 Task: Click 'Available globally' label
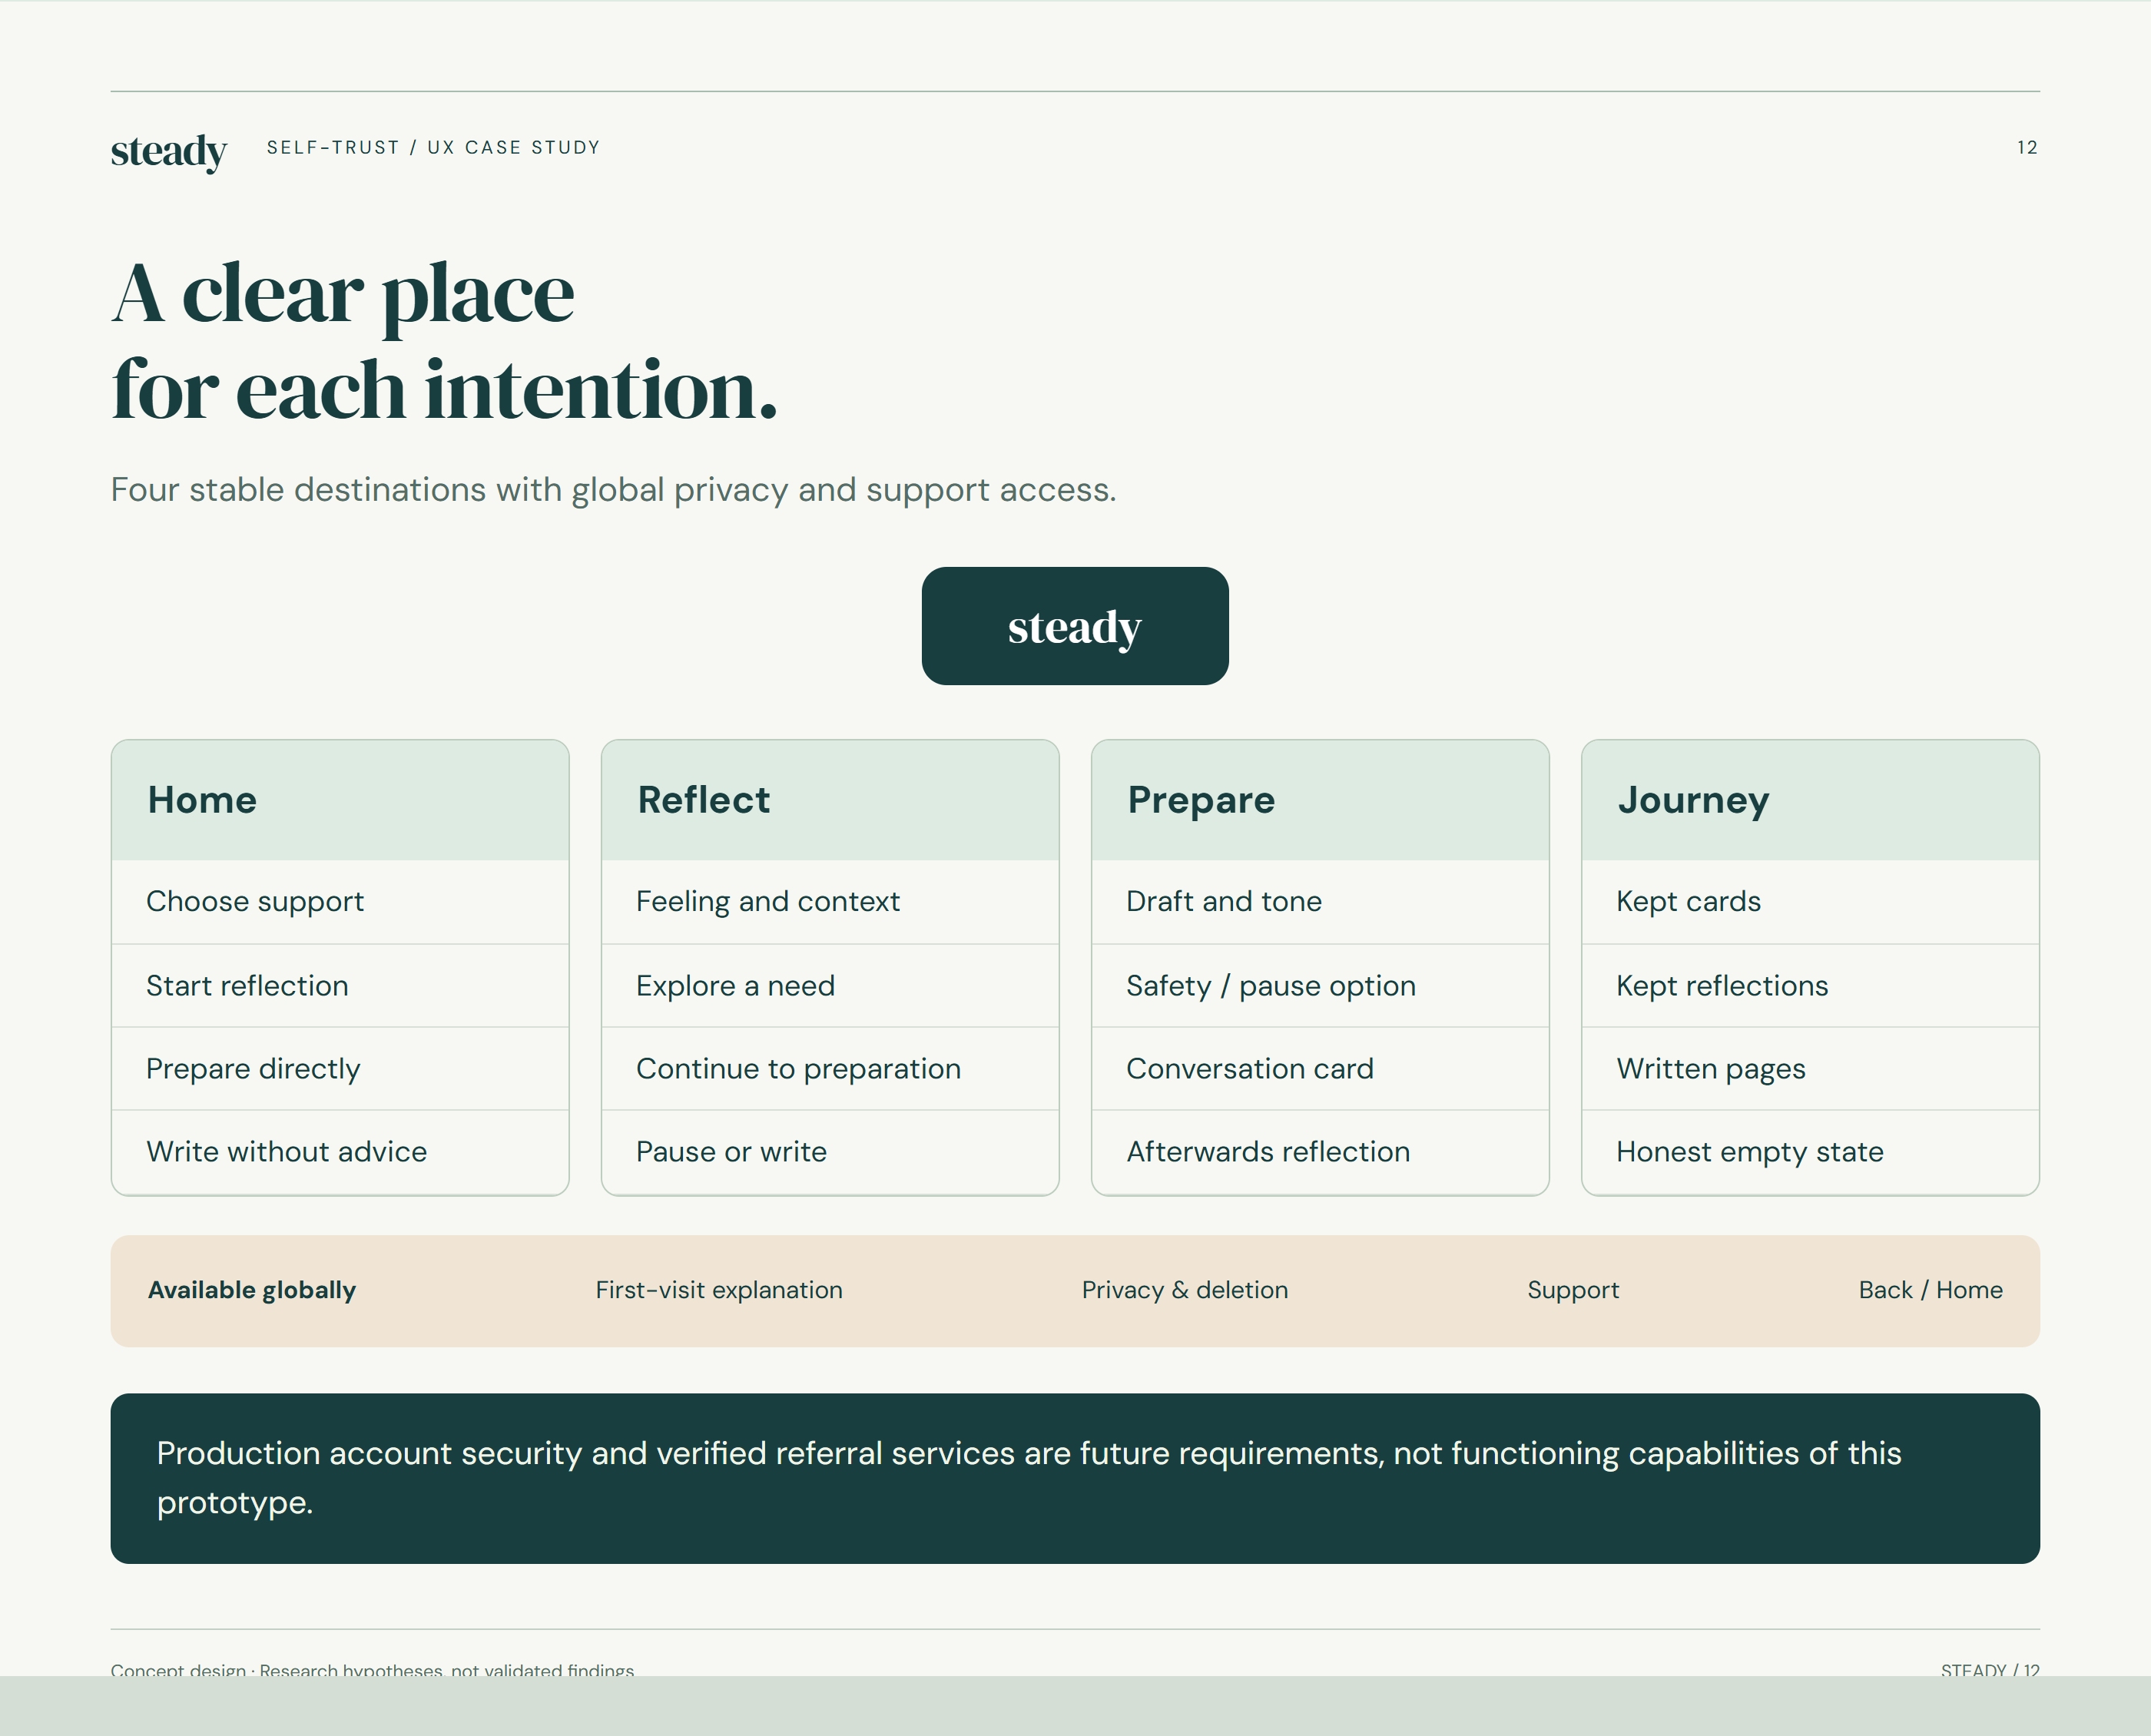coord(252,1290)
